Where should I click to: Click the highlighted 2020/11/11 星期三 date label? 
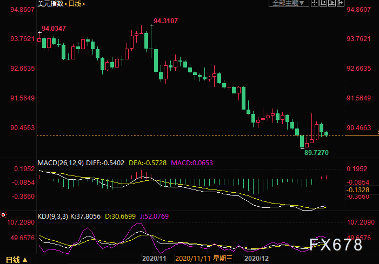pyautogui.click(x=204, y=259)
